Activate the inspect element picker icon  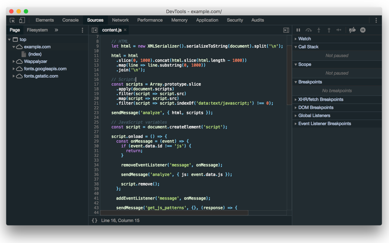12,20
